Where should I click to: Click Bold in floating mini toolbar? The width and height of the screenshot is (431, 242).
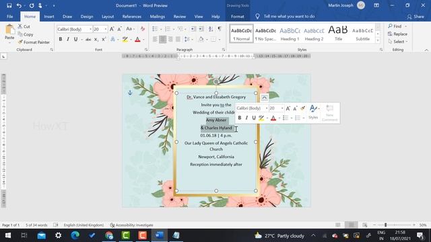240,118
